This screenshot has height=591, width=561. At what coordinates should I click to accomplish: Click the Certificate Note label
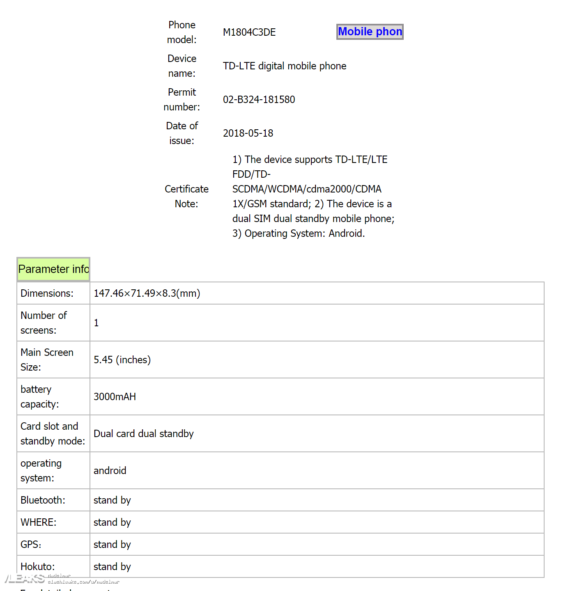tap(186, 196)
